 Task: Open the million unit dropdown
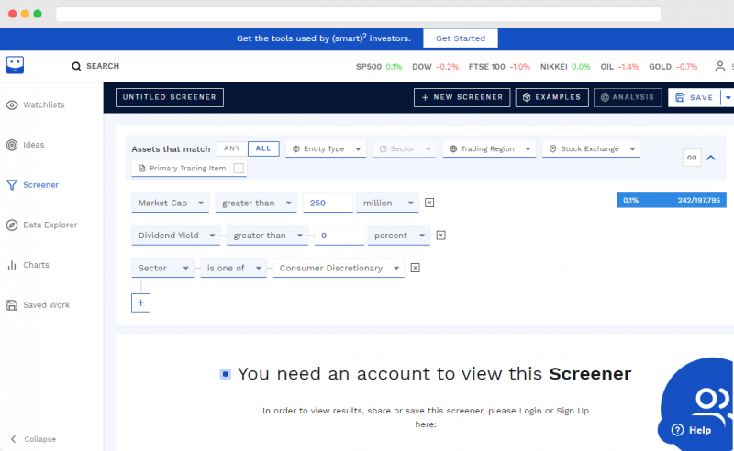[x=387, y=203]
